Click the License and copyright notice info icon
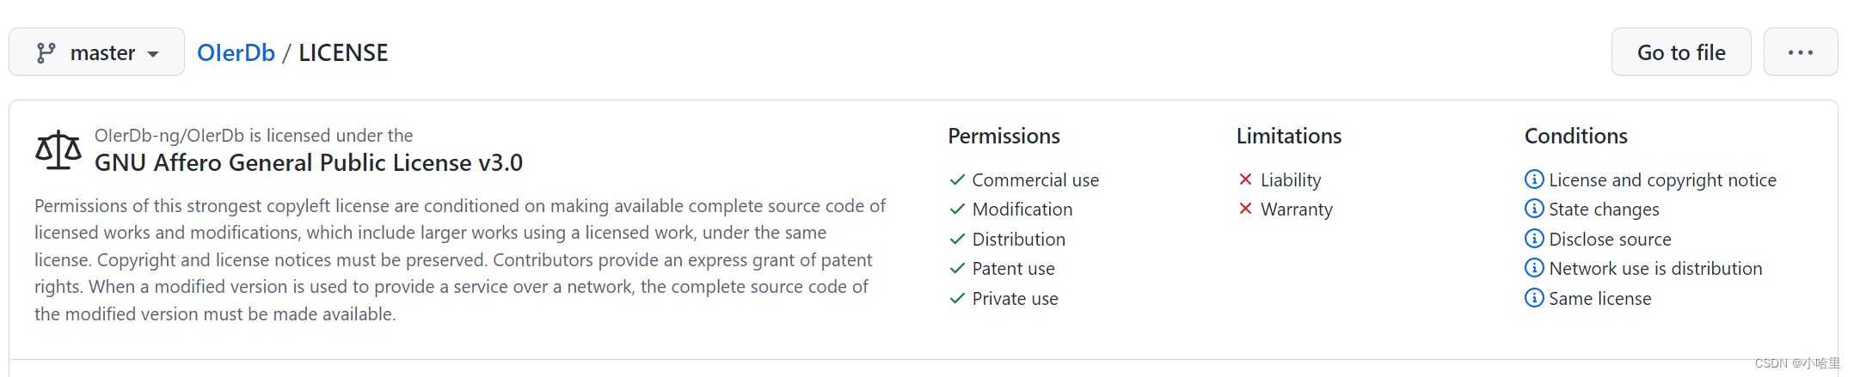 point(1533,179)
